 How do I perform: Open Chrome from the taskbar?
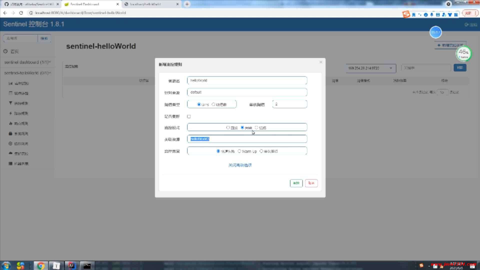41,265
